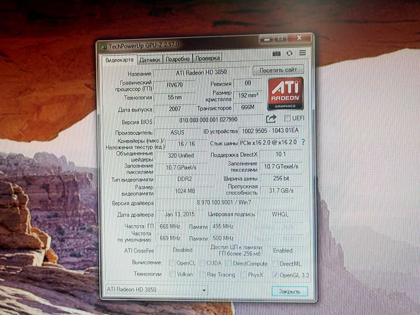Click the 31.7 GB/s bandwidth value
This screenshot has width=420, height=315.
(x=281, y=190)
